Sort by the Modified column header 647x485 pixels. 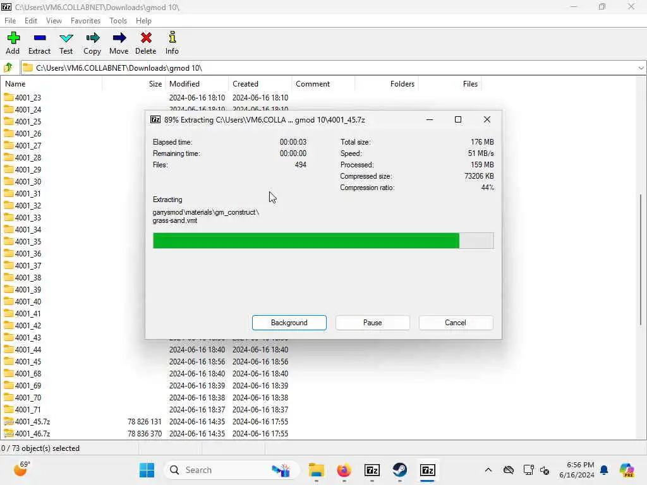(x=197, y=84)
